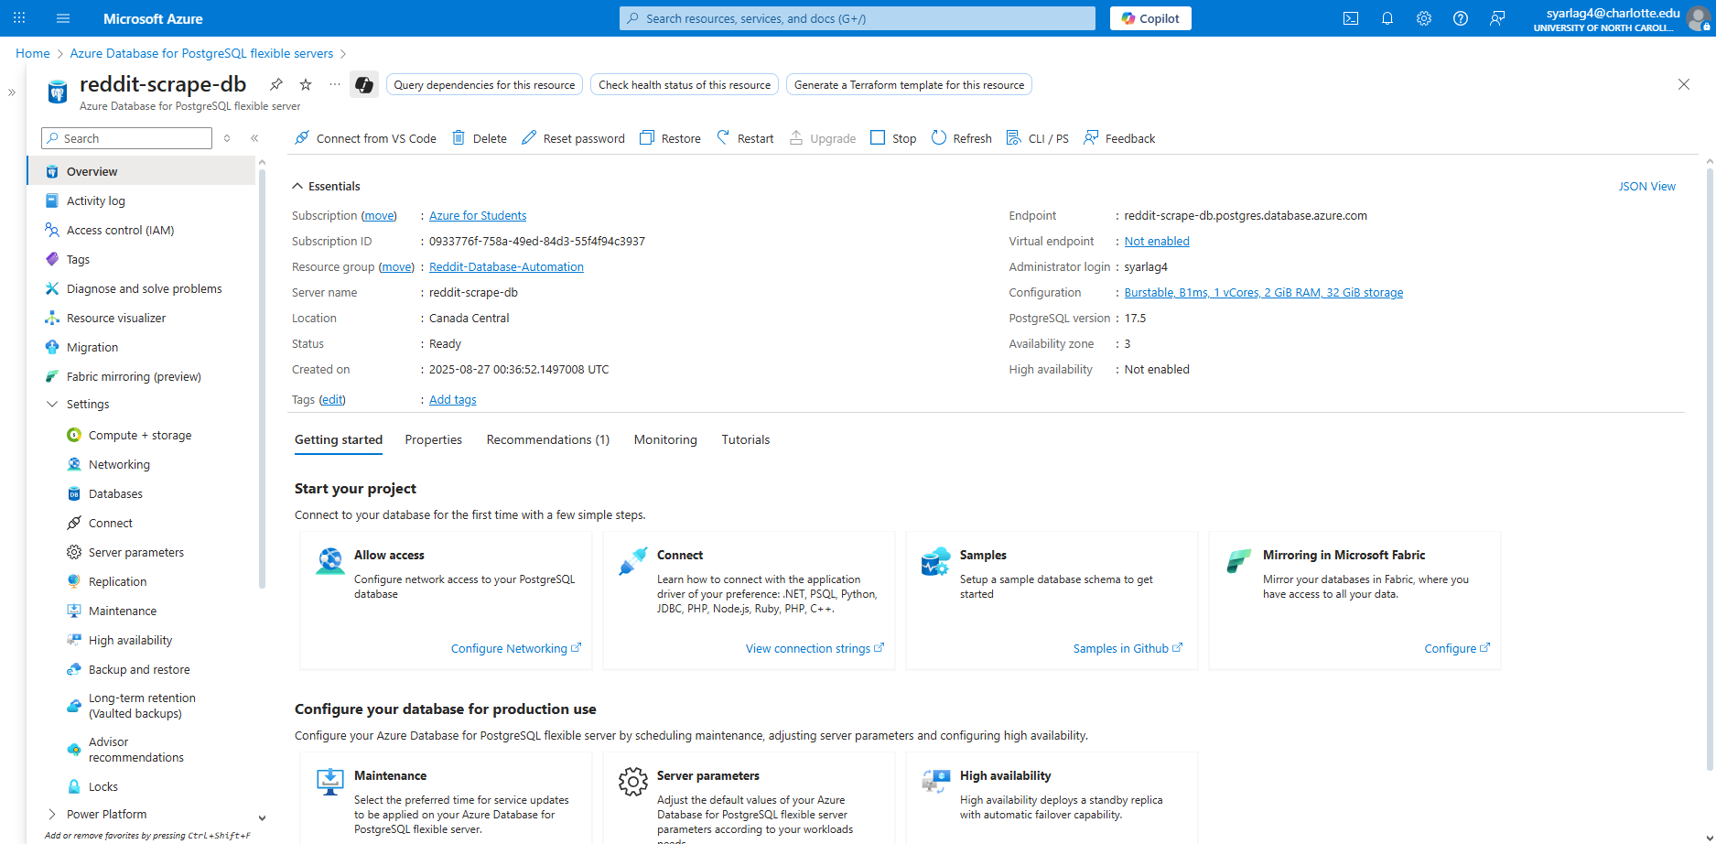Open the Copilot icon next to the title
This screenshot has width=1716, height=844.
point(364,85)
